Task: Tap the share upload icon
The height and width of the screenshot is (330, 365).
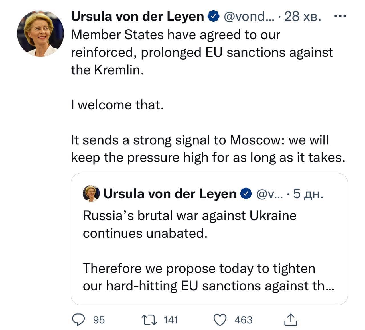Action: click(291, 320)
